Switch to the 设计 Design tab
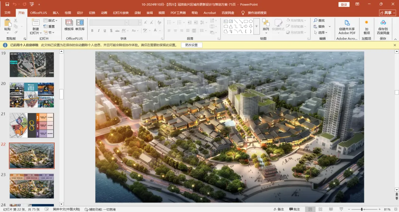Screen dimensions: 399x212 tap(80, 13)
